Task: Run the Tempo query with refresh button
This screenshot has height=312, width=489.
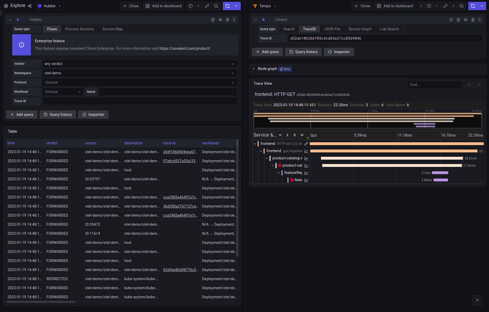Action: pyautogui.click(x=473, y=6)
